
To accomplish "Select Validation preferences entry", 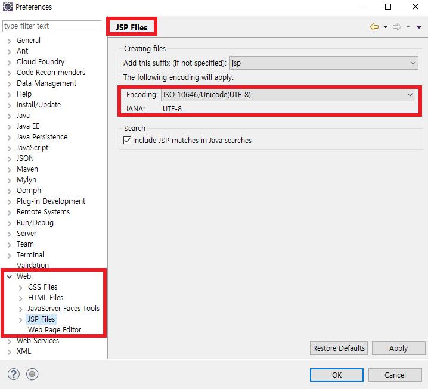I will (32, 265).
